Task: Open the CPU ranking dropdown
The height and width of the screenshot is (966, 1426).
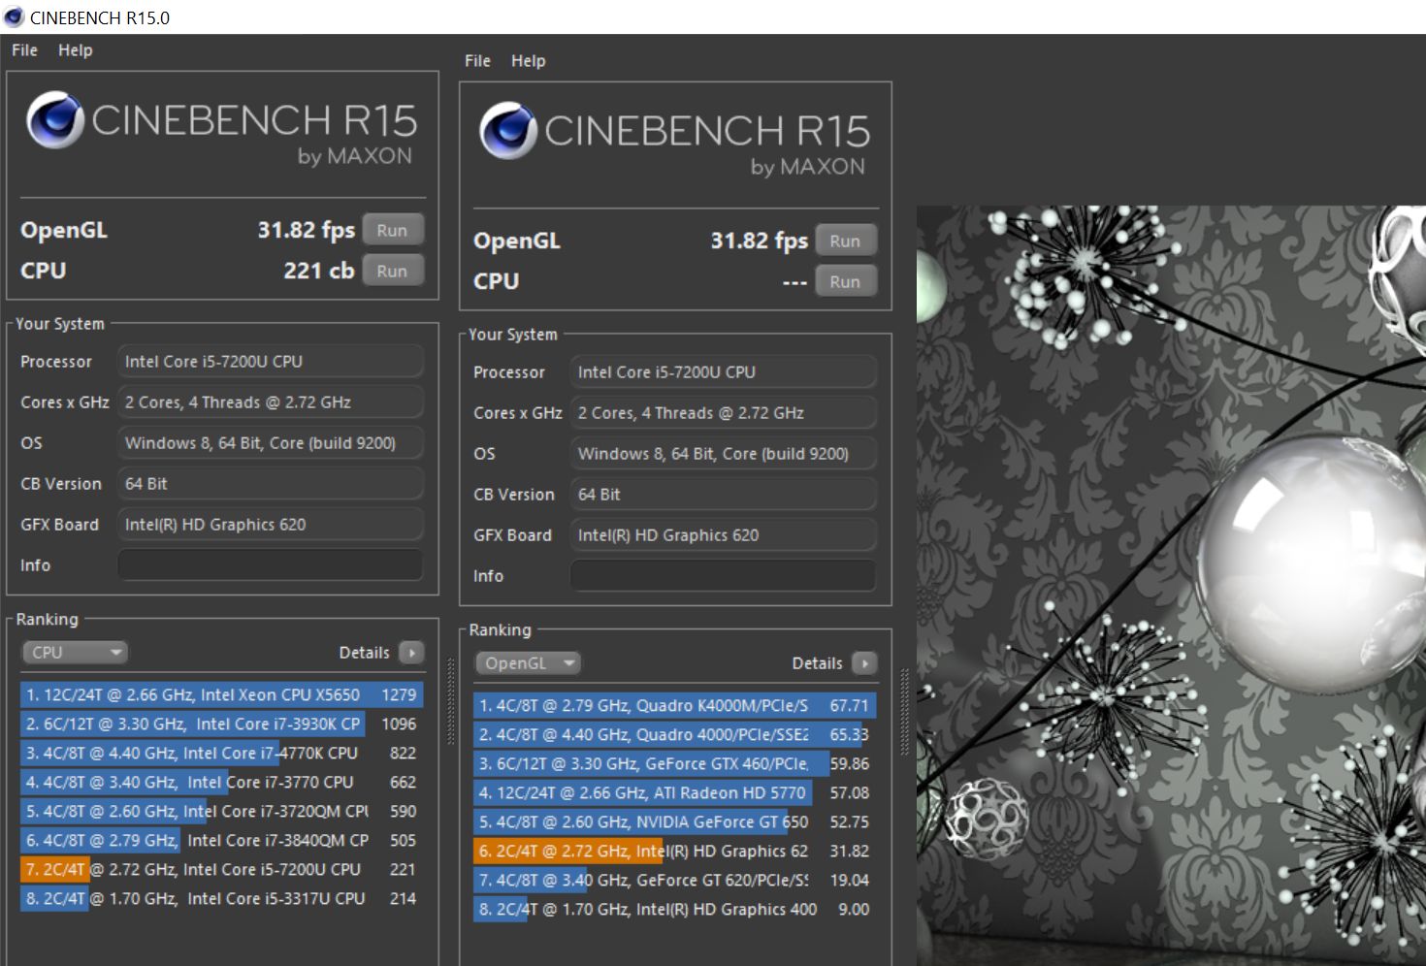Action: pyautogui.click(x=76, y=653)
